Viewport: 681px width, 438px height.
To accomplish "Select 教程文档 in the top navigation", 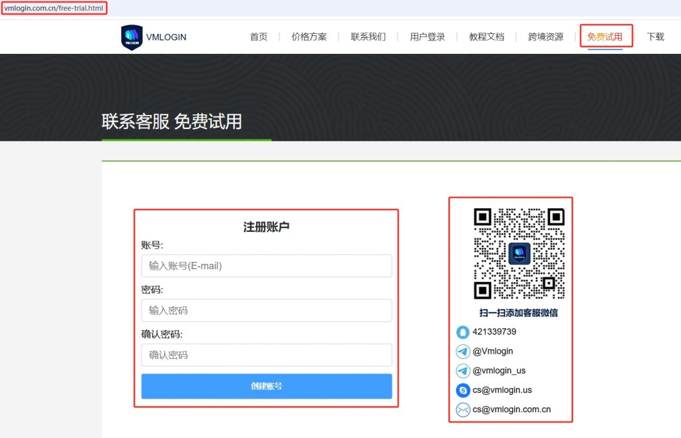I will click(486, 37).
